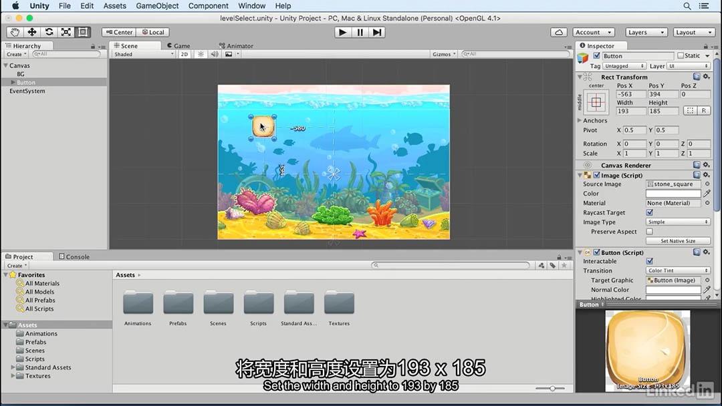Toggle Interactable checkbox
The height and width of the screenshot is (406, 722).
pyautogui.click(x=650, y=261)
